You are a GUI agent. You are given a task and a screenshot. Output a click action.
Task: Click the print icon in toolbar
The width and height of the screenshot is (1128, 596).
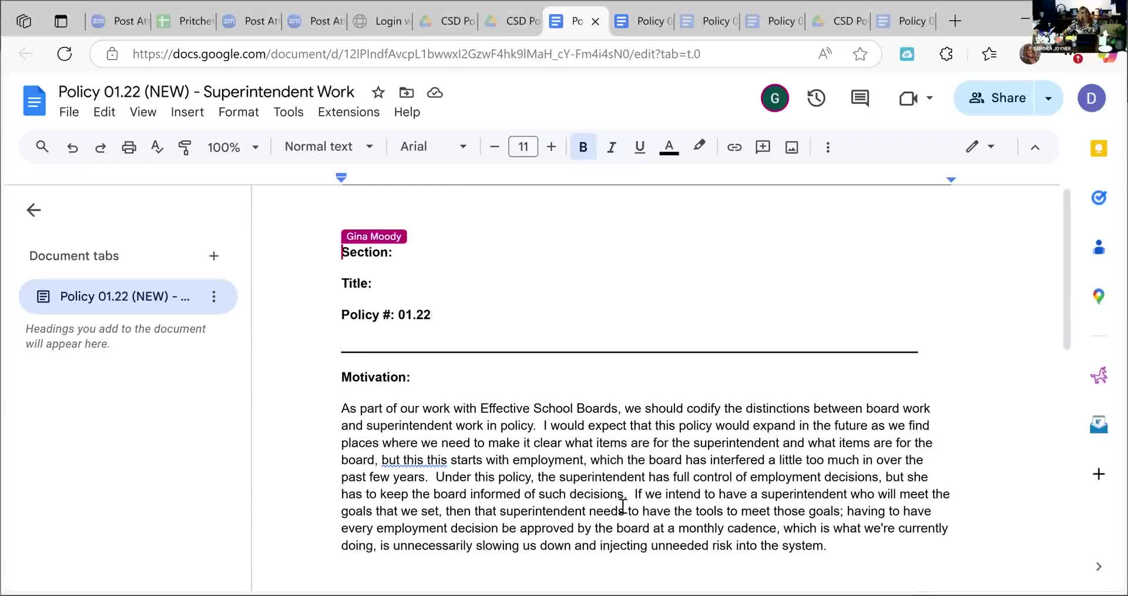pos(129,147)
